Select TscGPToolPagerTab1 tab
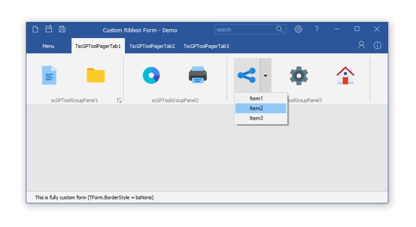Screen dimensions: 416x227 [98, 46]
